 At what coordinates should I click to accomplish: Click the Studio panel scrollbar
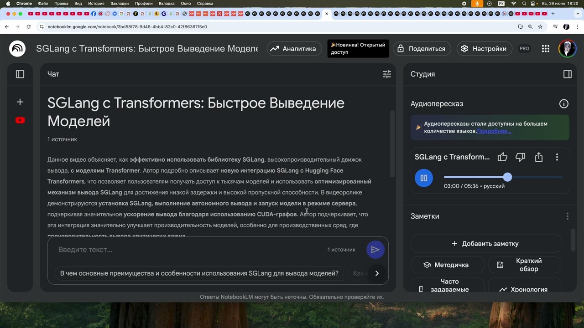tap(574, 239)
